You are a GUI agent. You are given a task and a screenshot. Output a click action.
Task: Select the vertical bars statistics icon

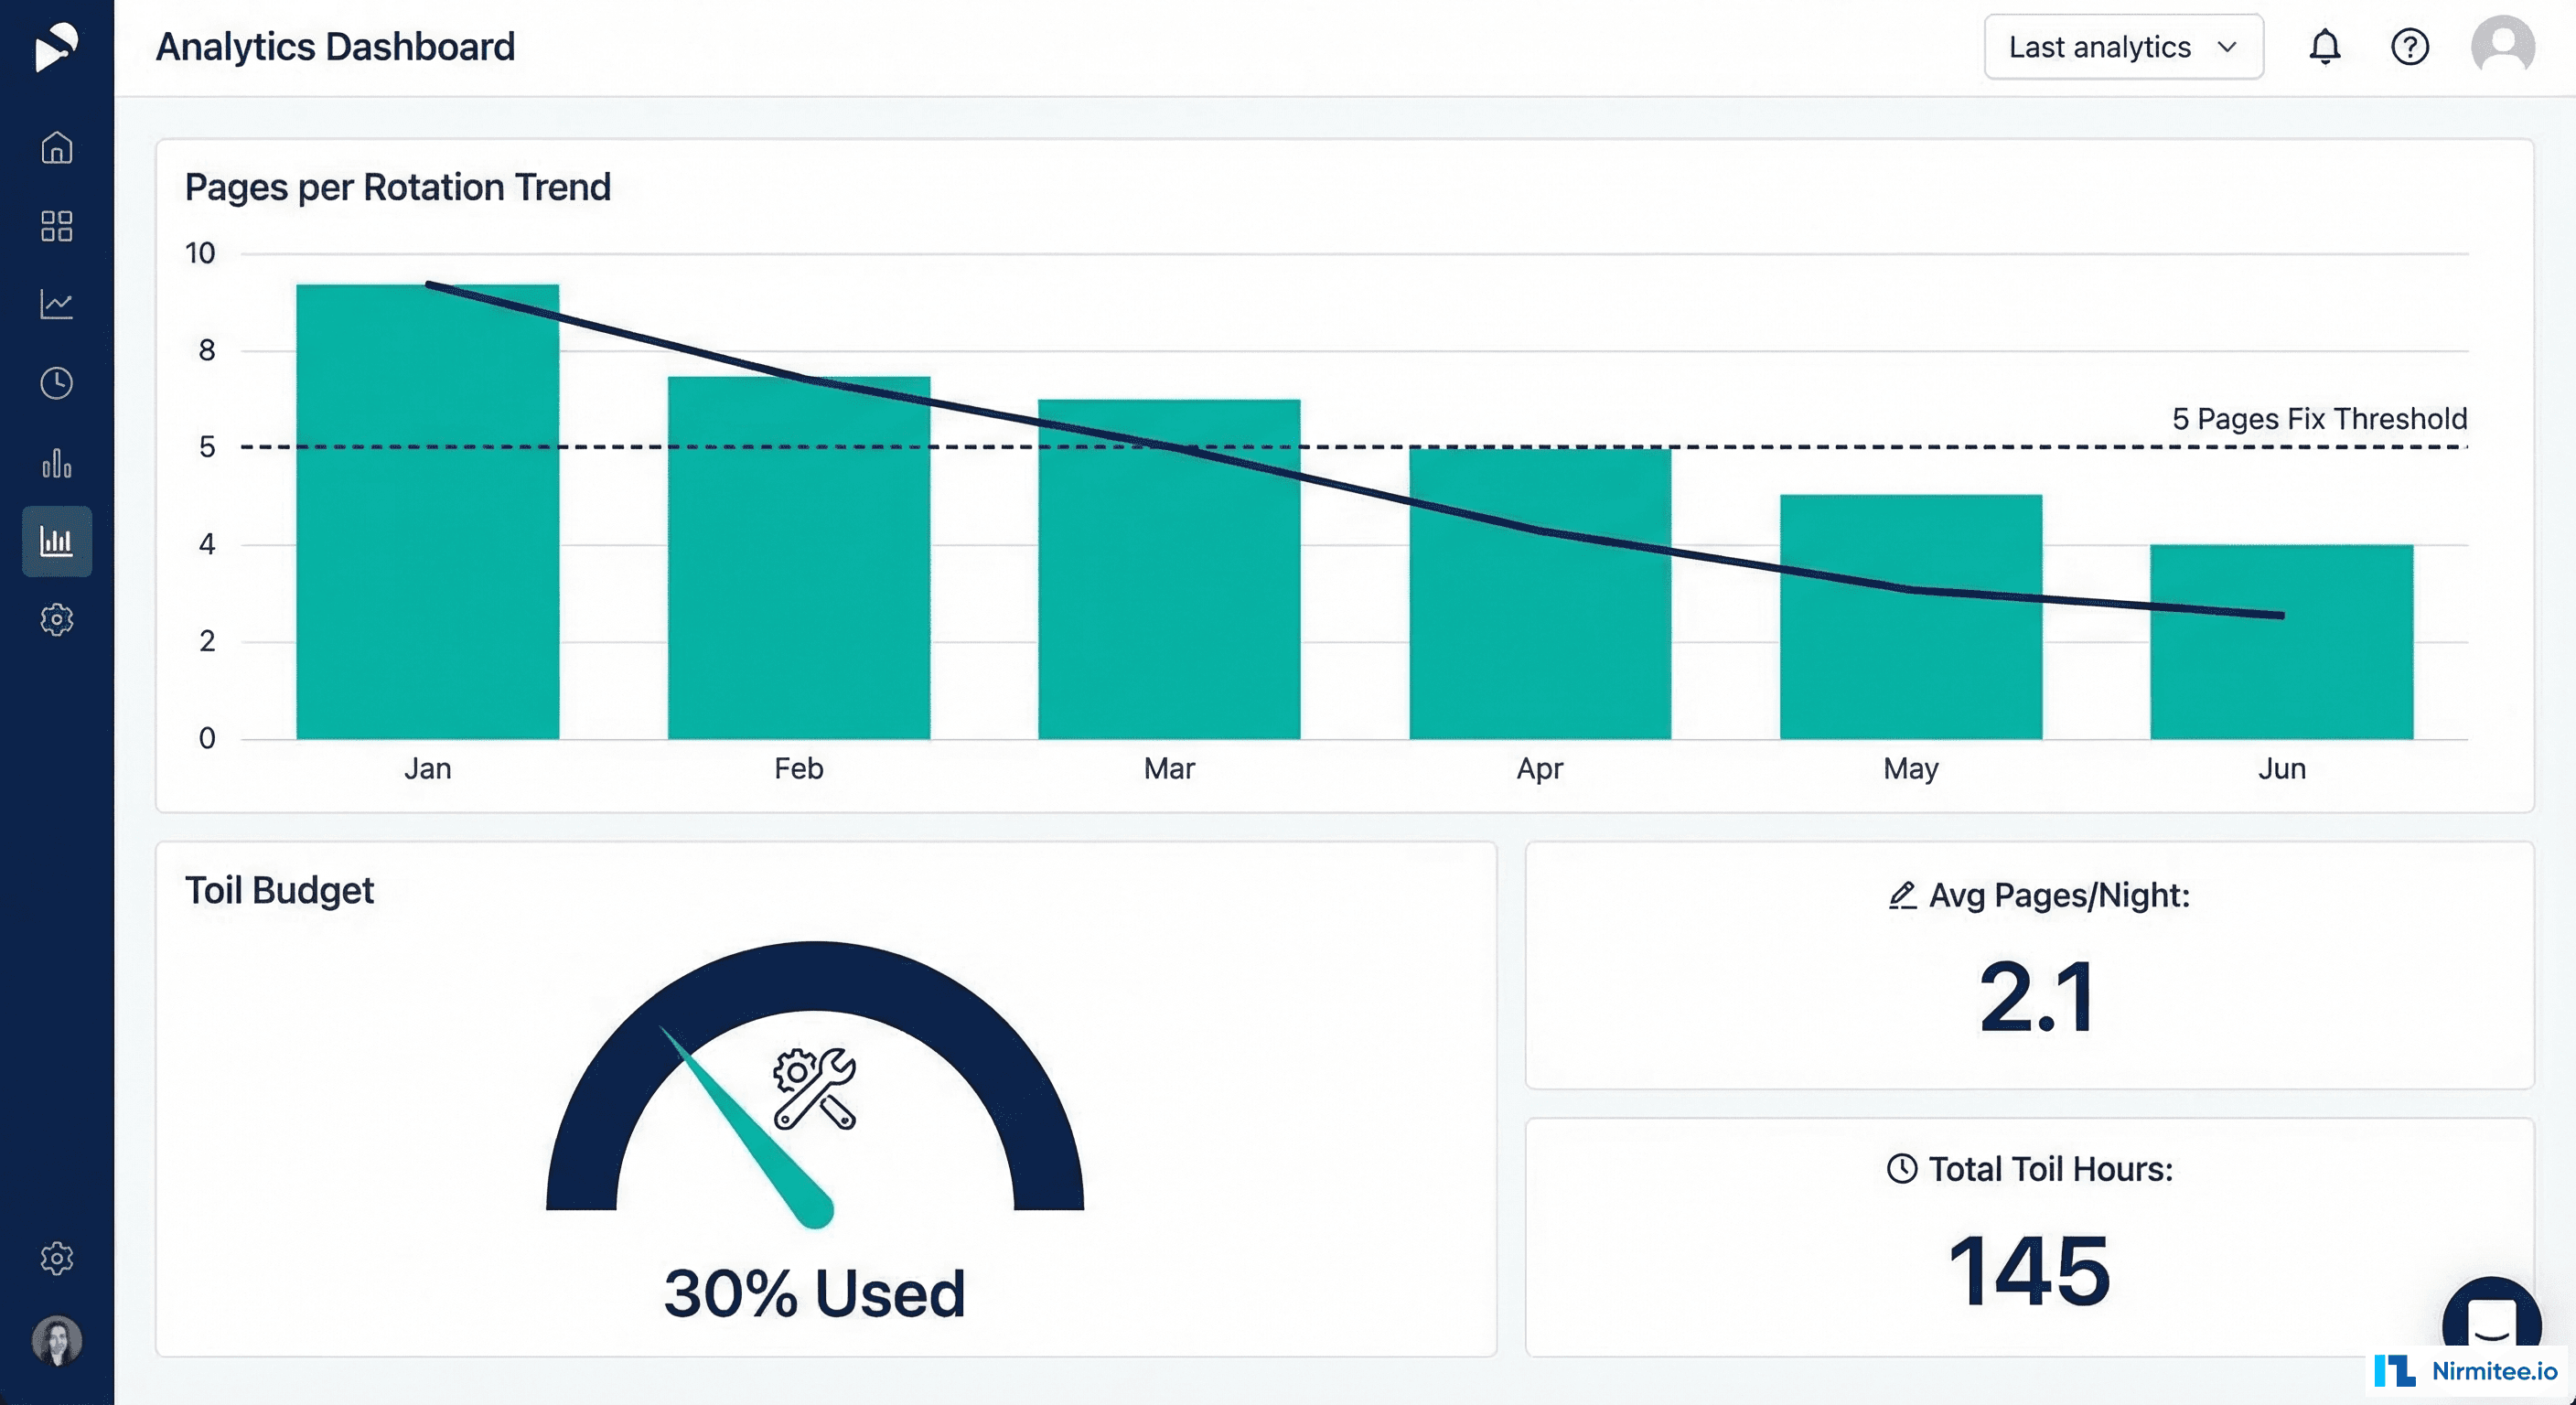click(x=57, y=462)
